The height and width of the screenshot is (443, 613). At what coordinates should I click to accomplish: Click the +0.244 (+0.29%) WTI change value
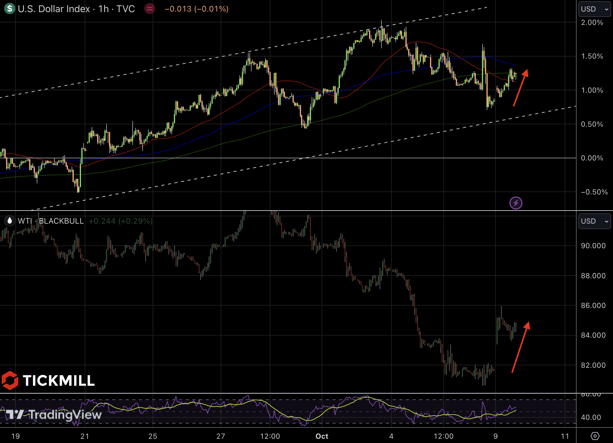coord(120,221)
